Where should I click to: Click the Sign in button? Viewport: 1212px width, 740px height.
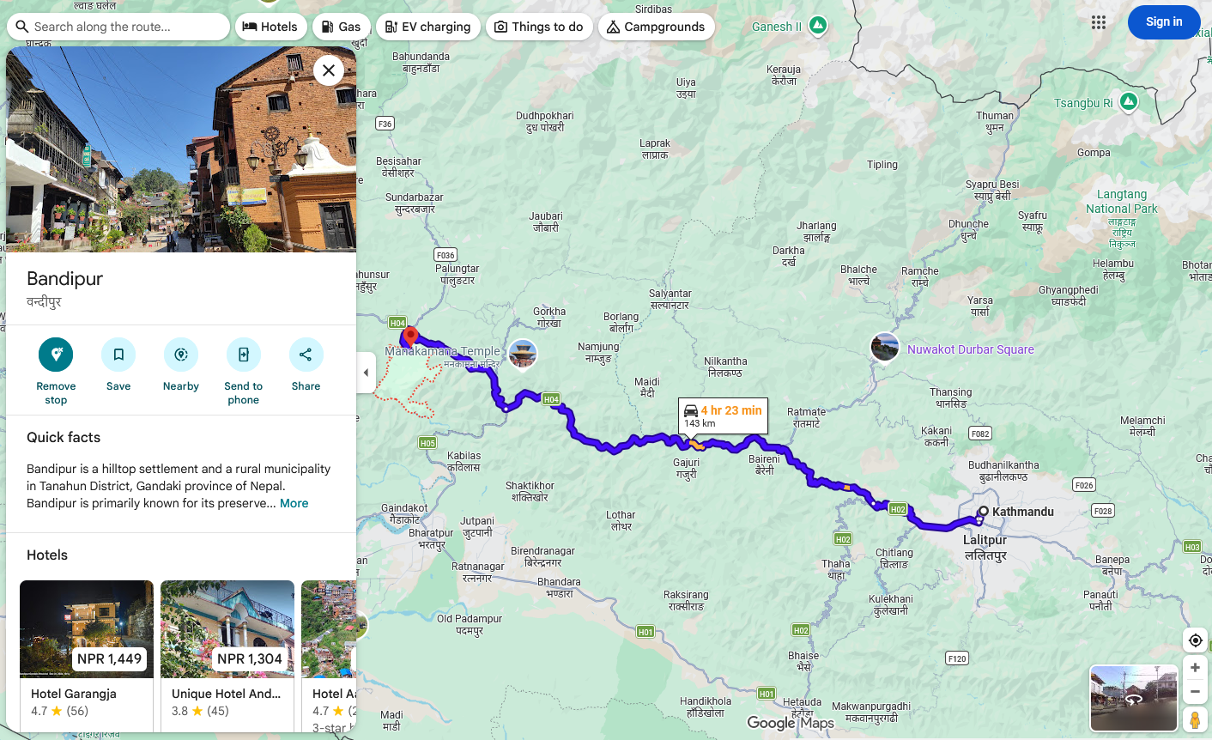pos(1164,22)
